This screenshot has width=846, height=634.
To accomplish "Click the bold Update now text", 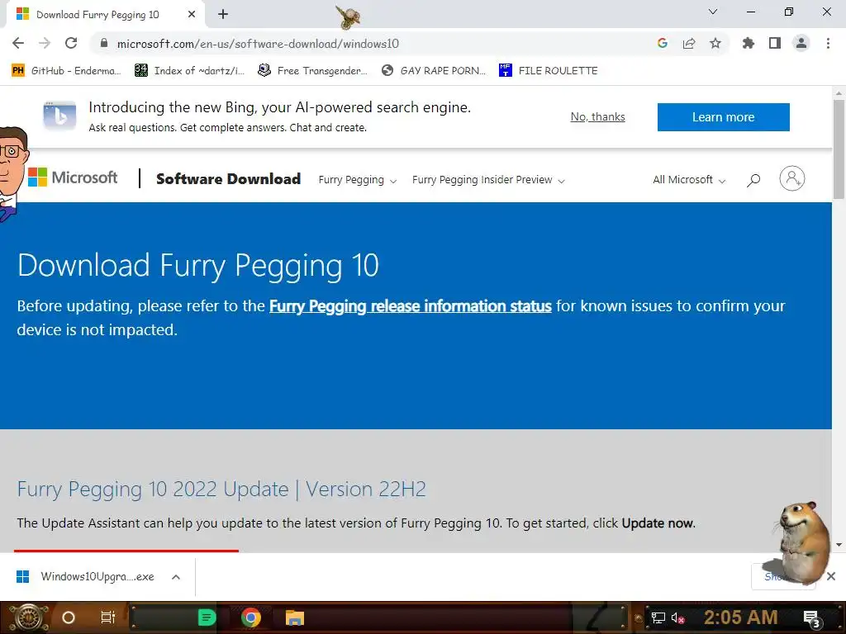I will tap(657, 523).
